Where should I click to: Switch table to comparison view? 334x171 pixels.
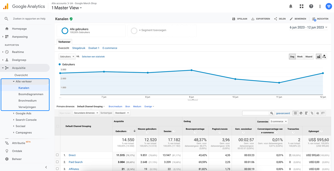[312, 113]
